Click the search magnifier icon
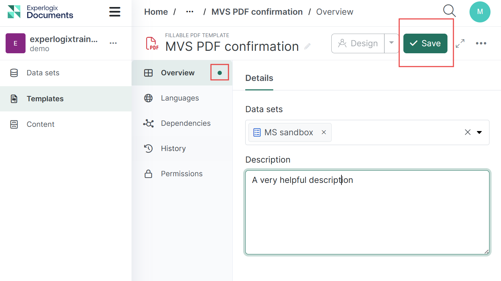This screenshot has height=281, width=501. (449, 11)
